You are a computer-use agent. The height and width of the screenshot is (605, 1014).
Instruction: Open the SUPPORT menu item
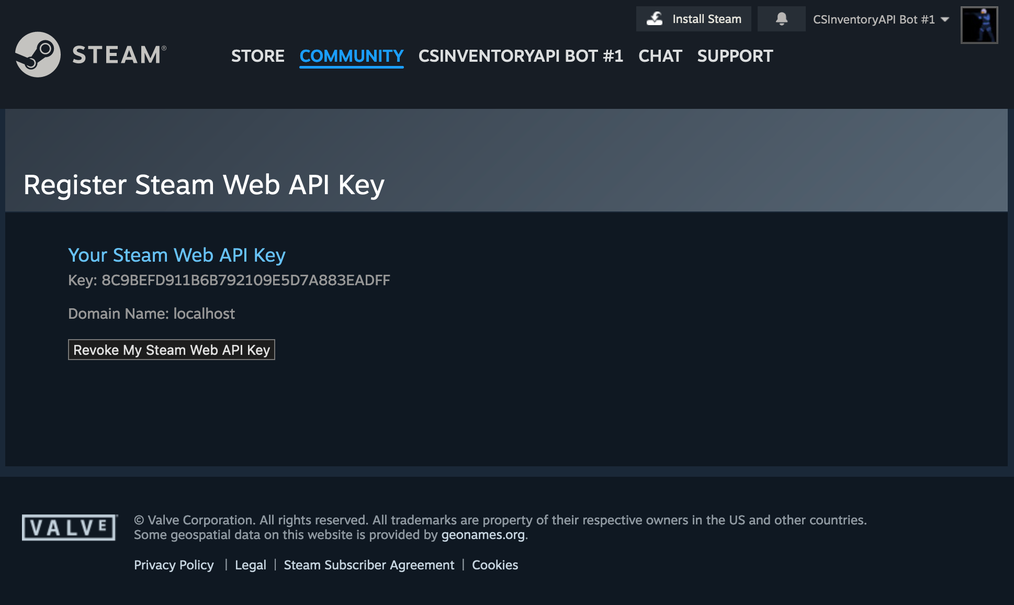tap(735, 55)
